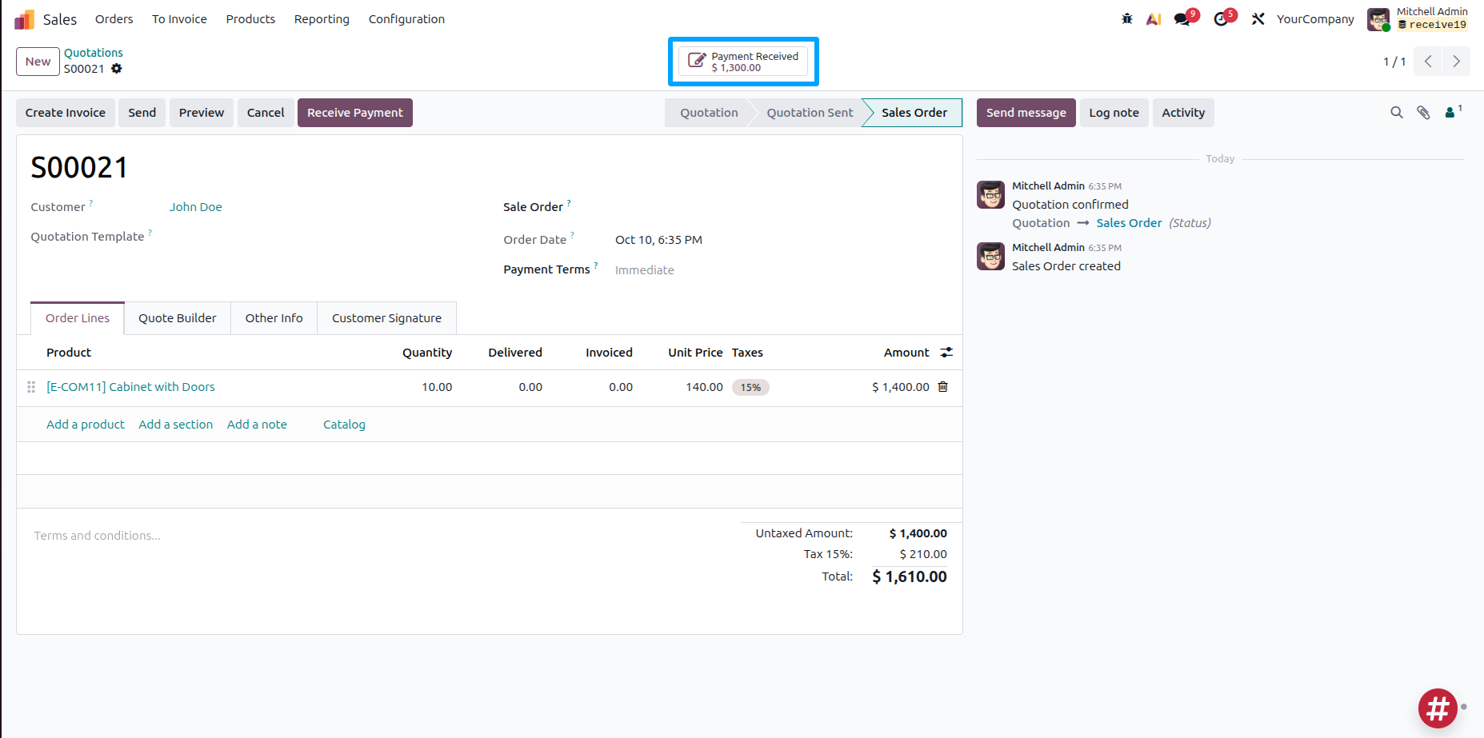
Task: Delete the Cabinet with Doors line
Action: pos(943,387)
